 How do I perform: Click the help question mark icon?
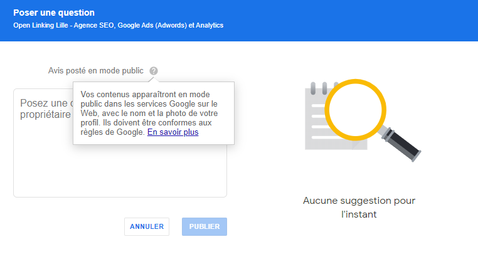[154, 71]
